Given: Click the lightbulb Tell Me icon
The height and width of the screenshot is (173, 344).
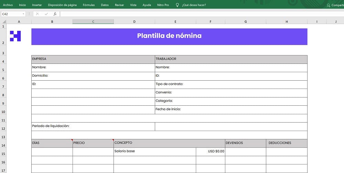Looking at the screenshot, I should 178,5.
